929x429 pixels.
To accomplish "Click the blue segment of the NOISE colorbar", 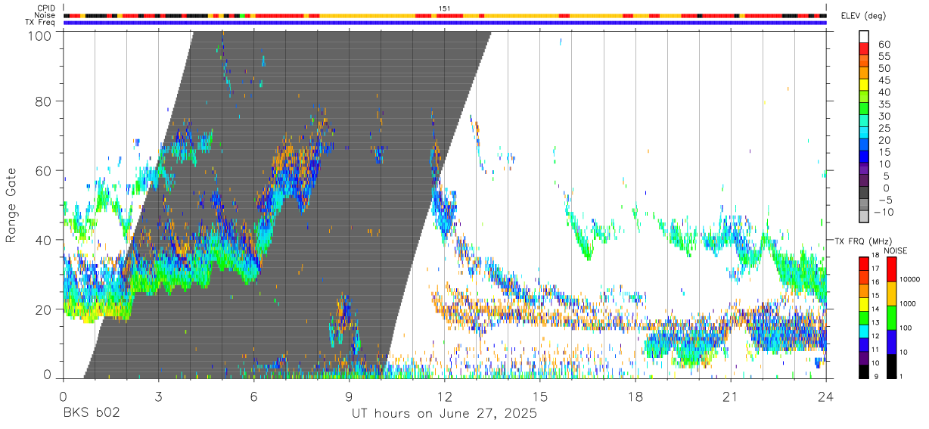I will click(x=891, y=341).
